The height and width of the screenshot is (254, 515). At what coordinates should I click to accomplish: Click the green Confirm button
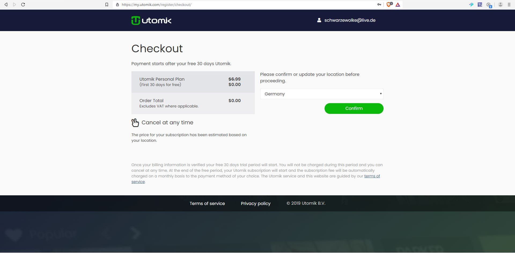click(x=354, y=109)
